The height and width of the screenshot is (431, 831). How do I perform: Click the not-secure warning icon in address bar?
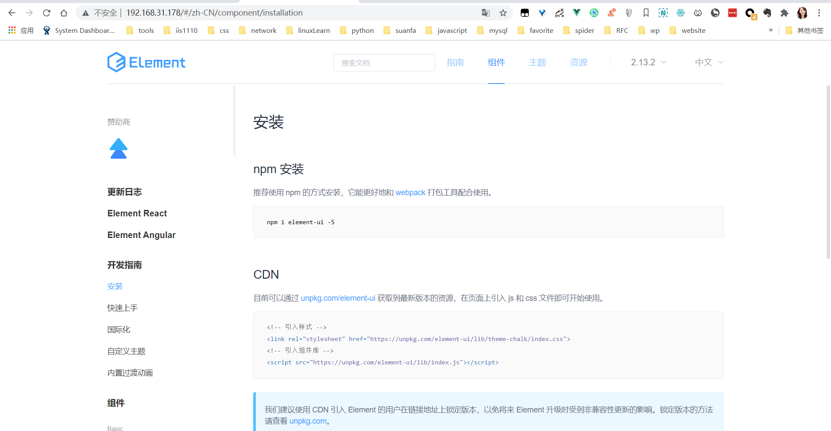point(86,13)
